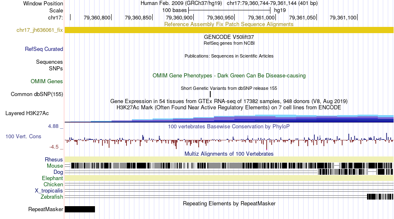Screen dimensions: 394x219
Task: Select the black RepeatMasker element block
Action: point(80,209)
